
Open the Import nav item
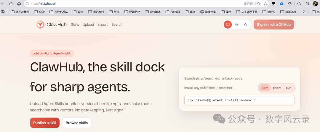point(103,25)
